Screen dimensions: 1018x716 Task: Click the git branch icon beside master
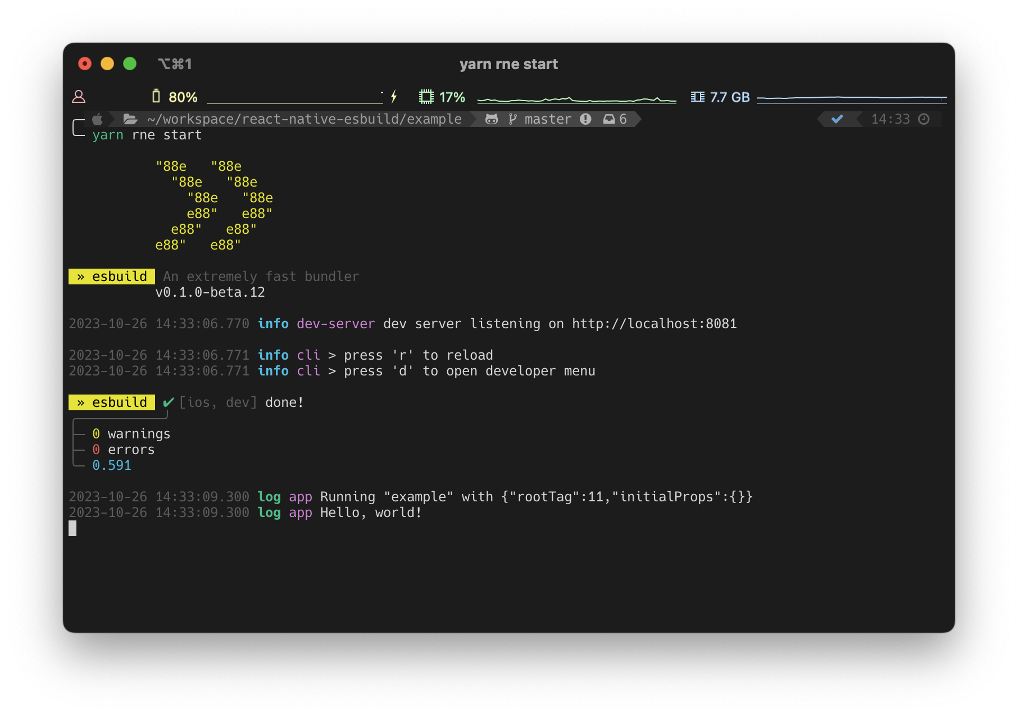pyautogui.click(x=512, y=119)
